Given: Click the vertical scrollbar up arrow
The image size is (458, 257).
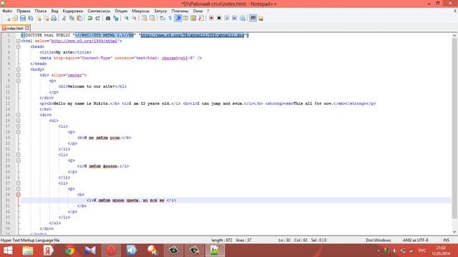Looking at the screenshot, I should click(454, 36).
